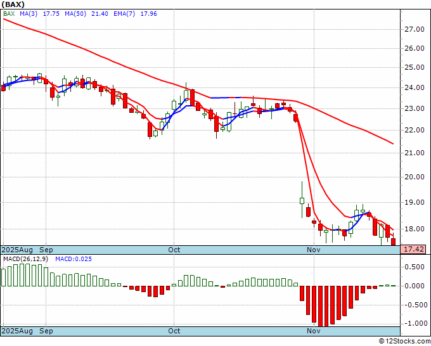The height and width of the screenshot is (346, 431).
Task: Click the -1.000 MACD axis label
Action: [415, 323]
